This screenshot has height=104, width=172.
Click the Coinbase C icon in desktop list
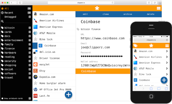click(x=40, y=46)
